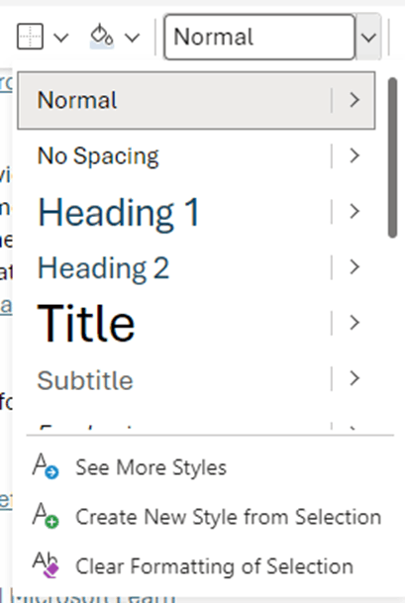Screen dimensions: 405x603
Task: Click the styles list vertical scrollbar
Action: click(392, 157)
